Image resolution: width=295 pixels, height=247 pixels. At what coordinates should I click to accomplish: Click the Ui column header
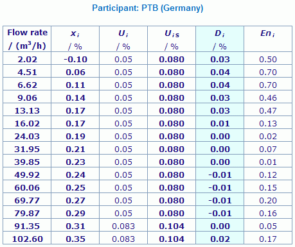tap(123, 39)
